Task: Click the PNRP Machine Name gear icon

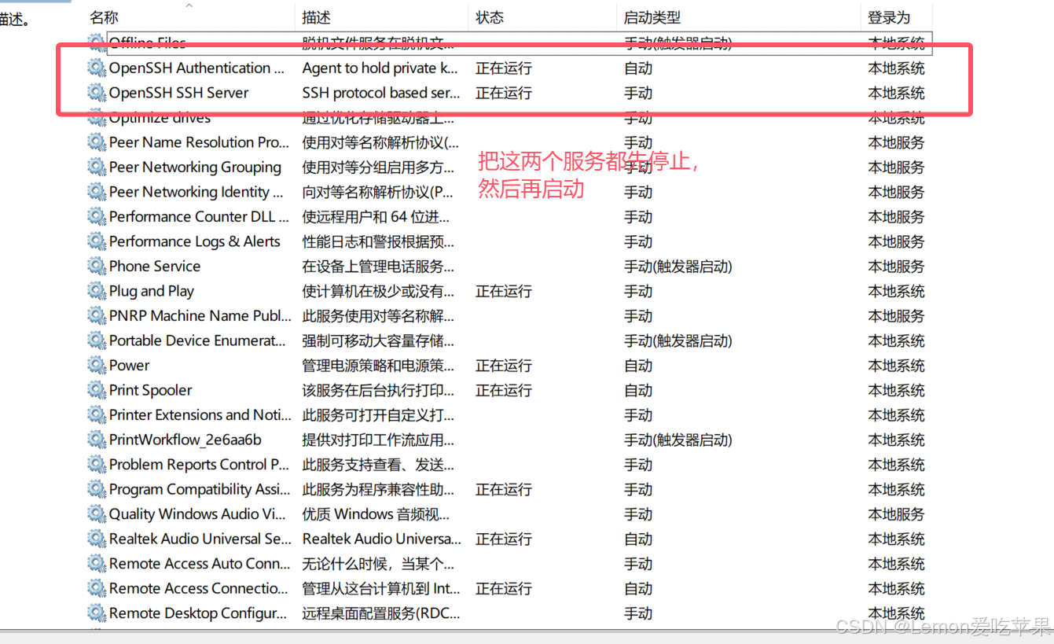Action: click(97, 316)
